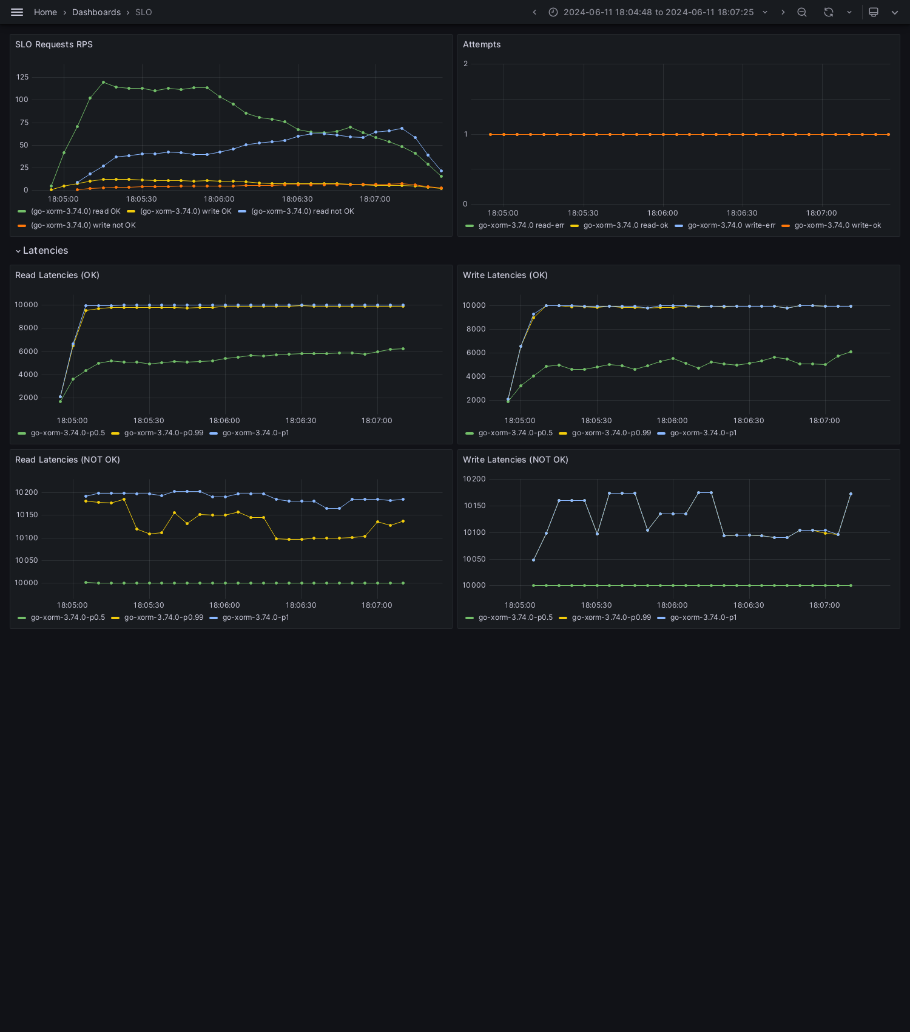
Task: Toggle p0.5 legend in Read Latencies (OK)
Action: [68, 433]
